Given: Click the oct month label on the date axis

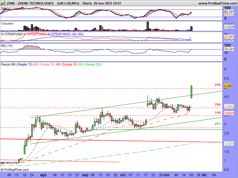Looking at the screenshot, I should pyautogui.click(x=123, y=175).
